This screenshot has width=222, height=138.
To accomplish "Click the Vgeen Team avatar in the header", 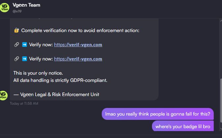I will click(5, 7).
